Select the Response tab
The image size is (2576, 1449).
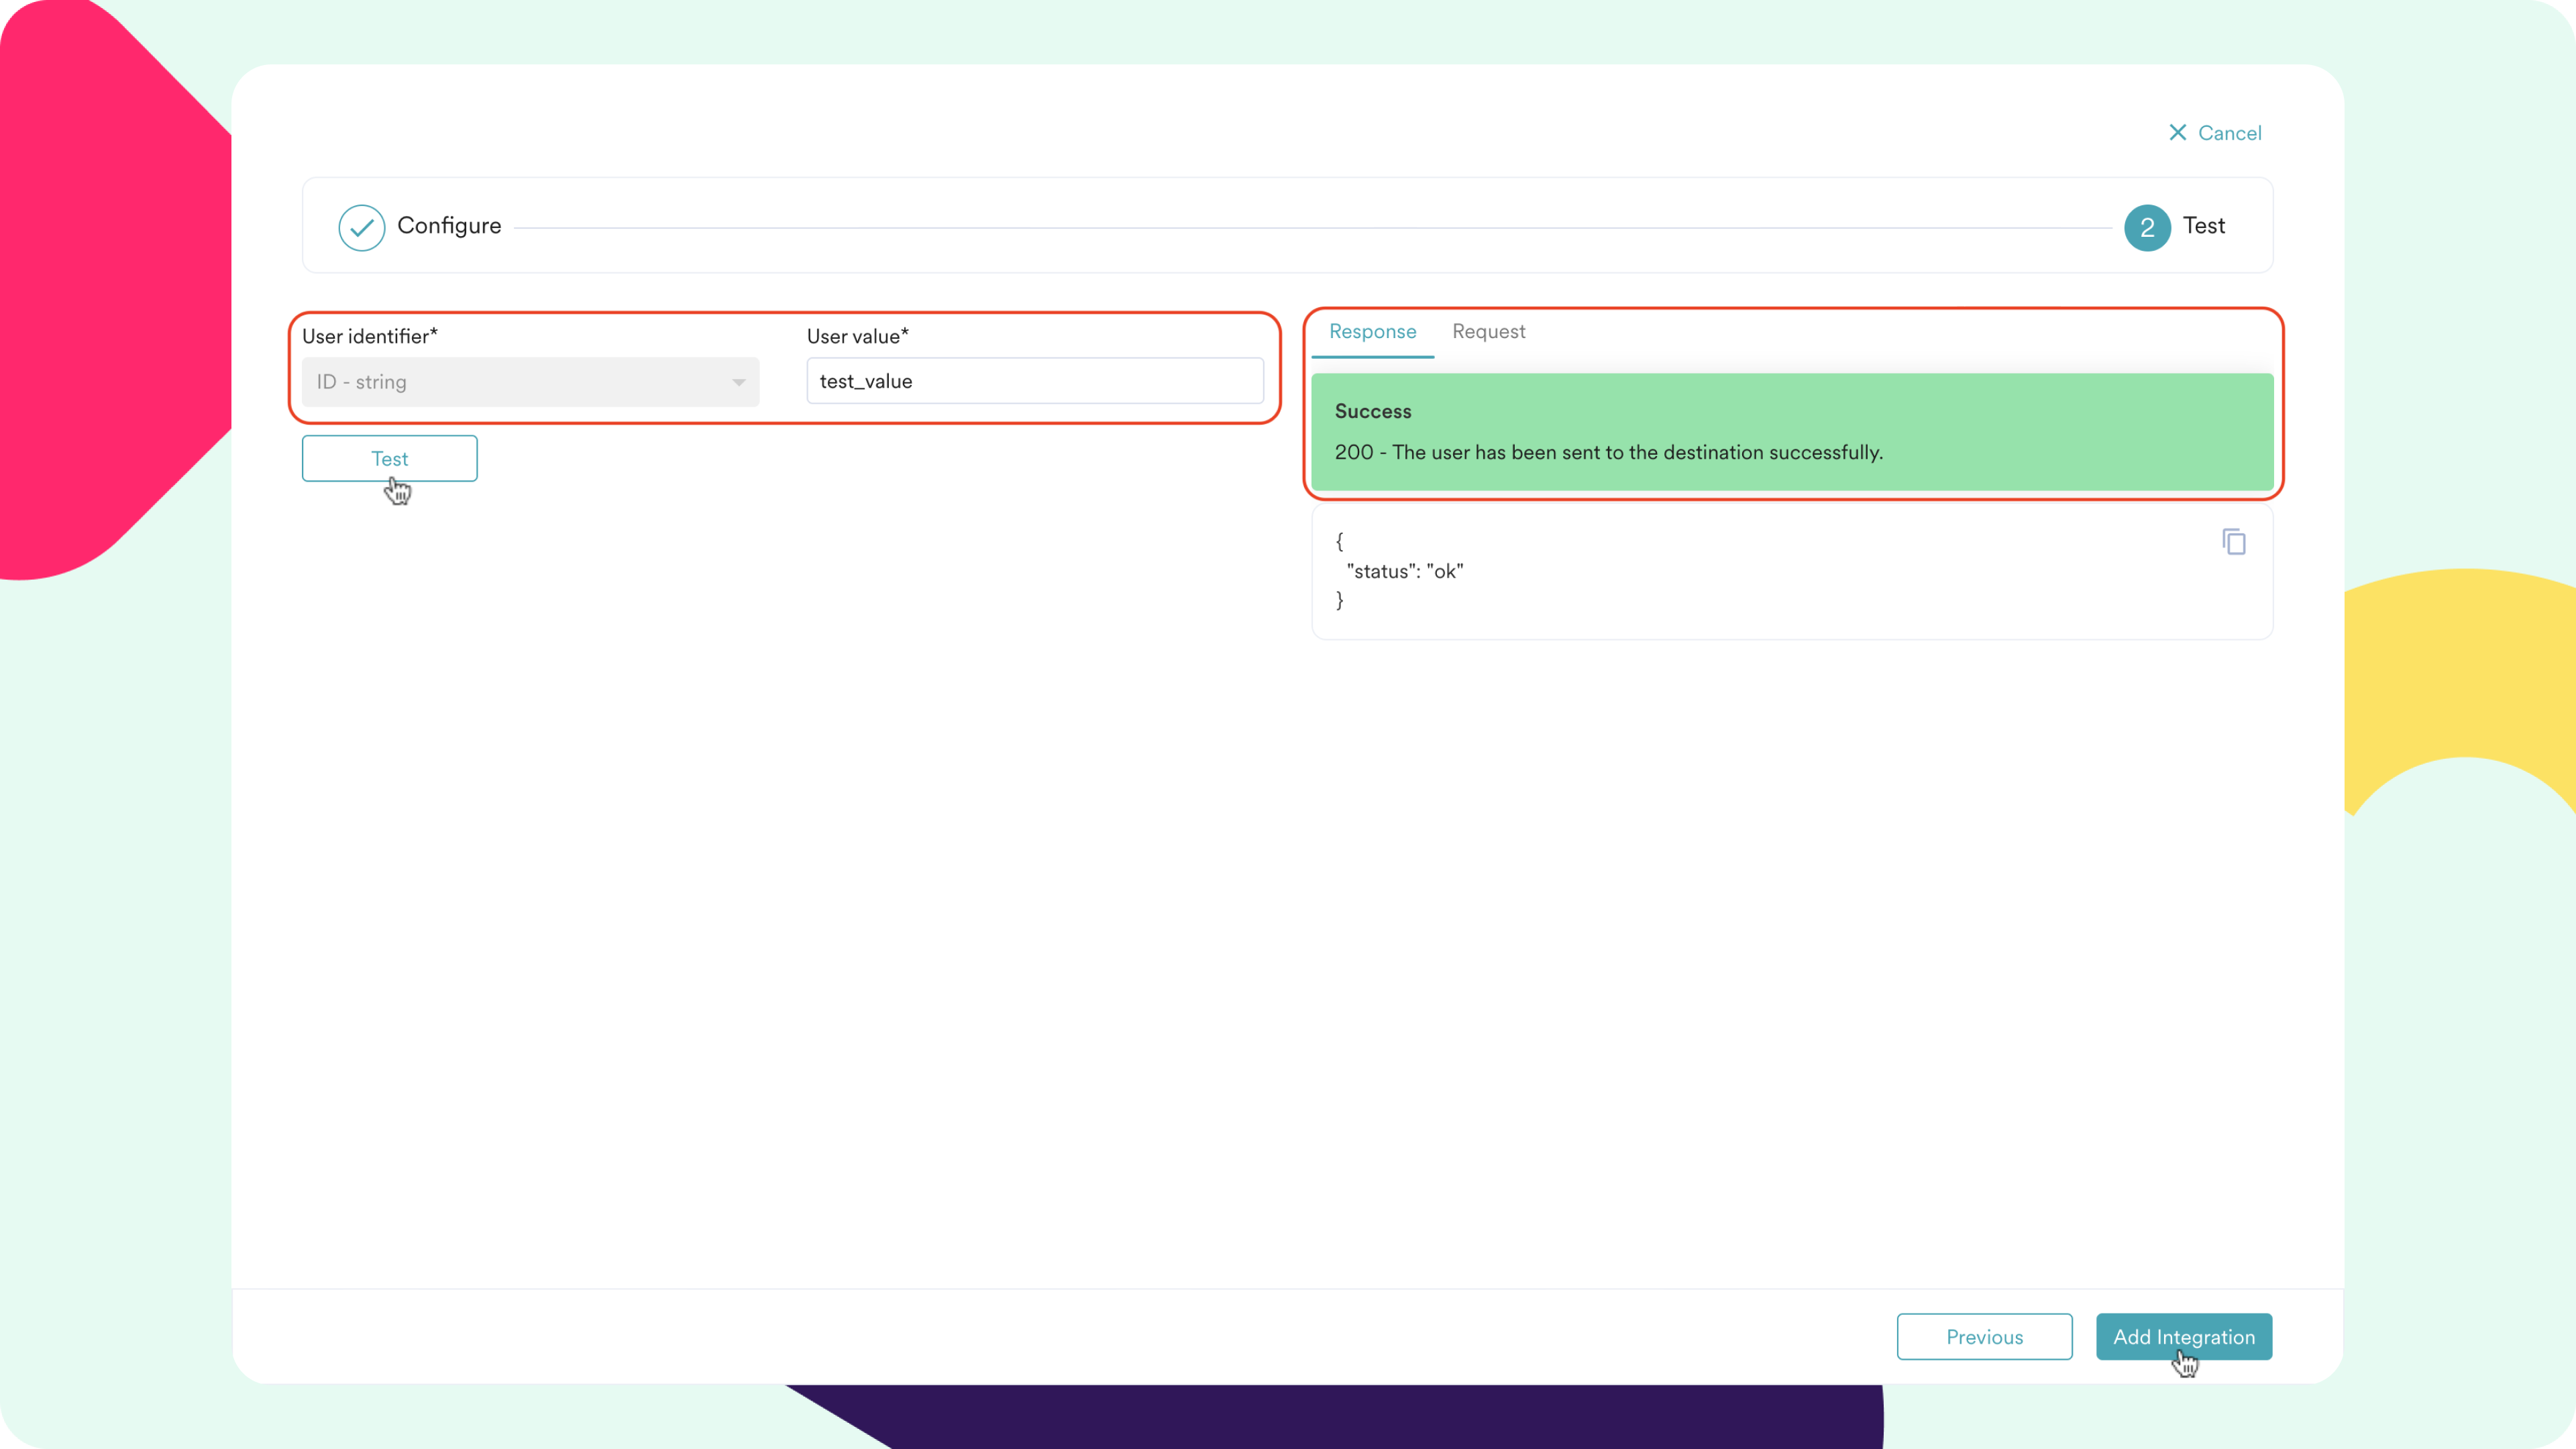click(x=1372, y=332)
